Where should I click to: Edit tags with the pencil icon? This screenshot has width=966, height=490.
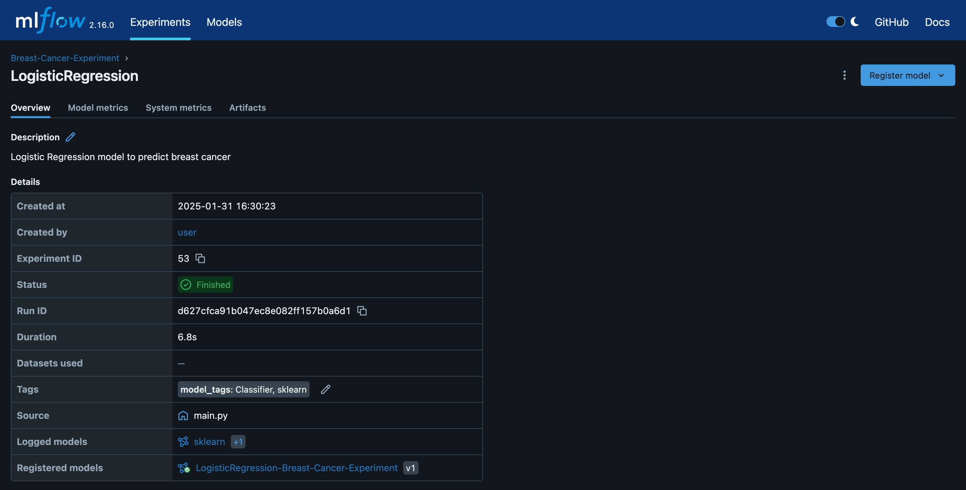(325, 390)
